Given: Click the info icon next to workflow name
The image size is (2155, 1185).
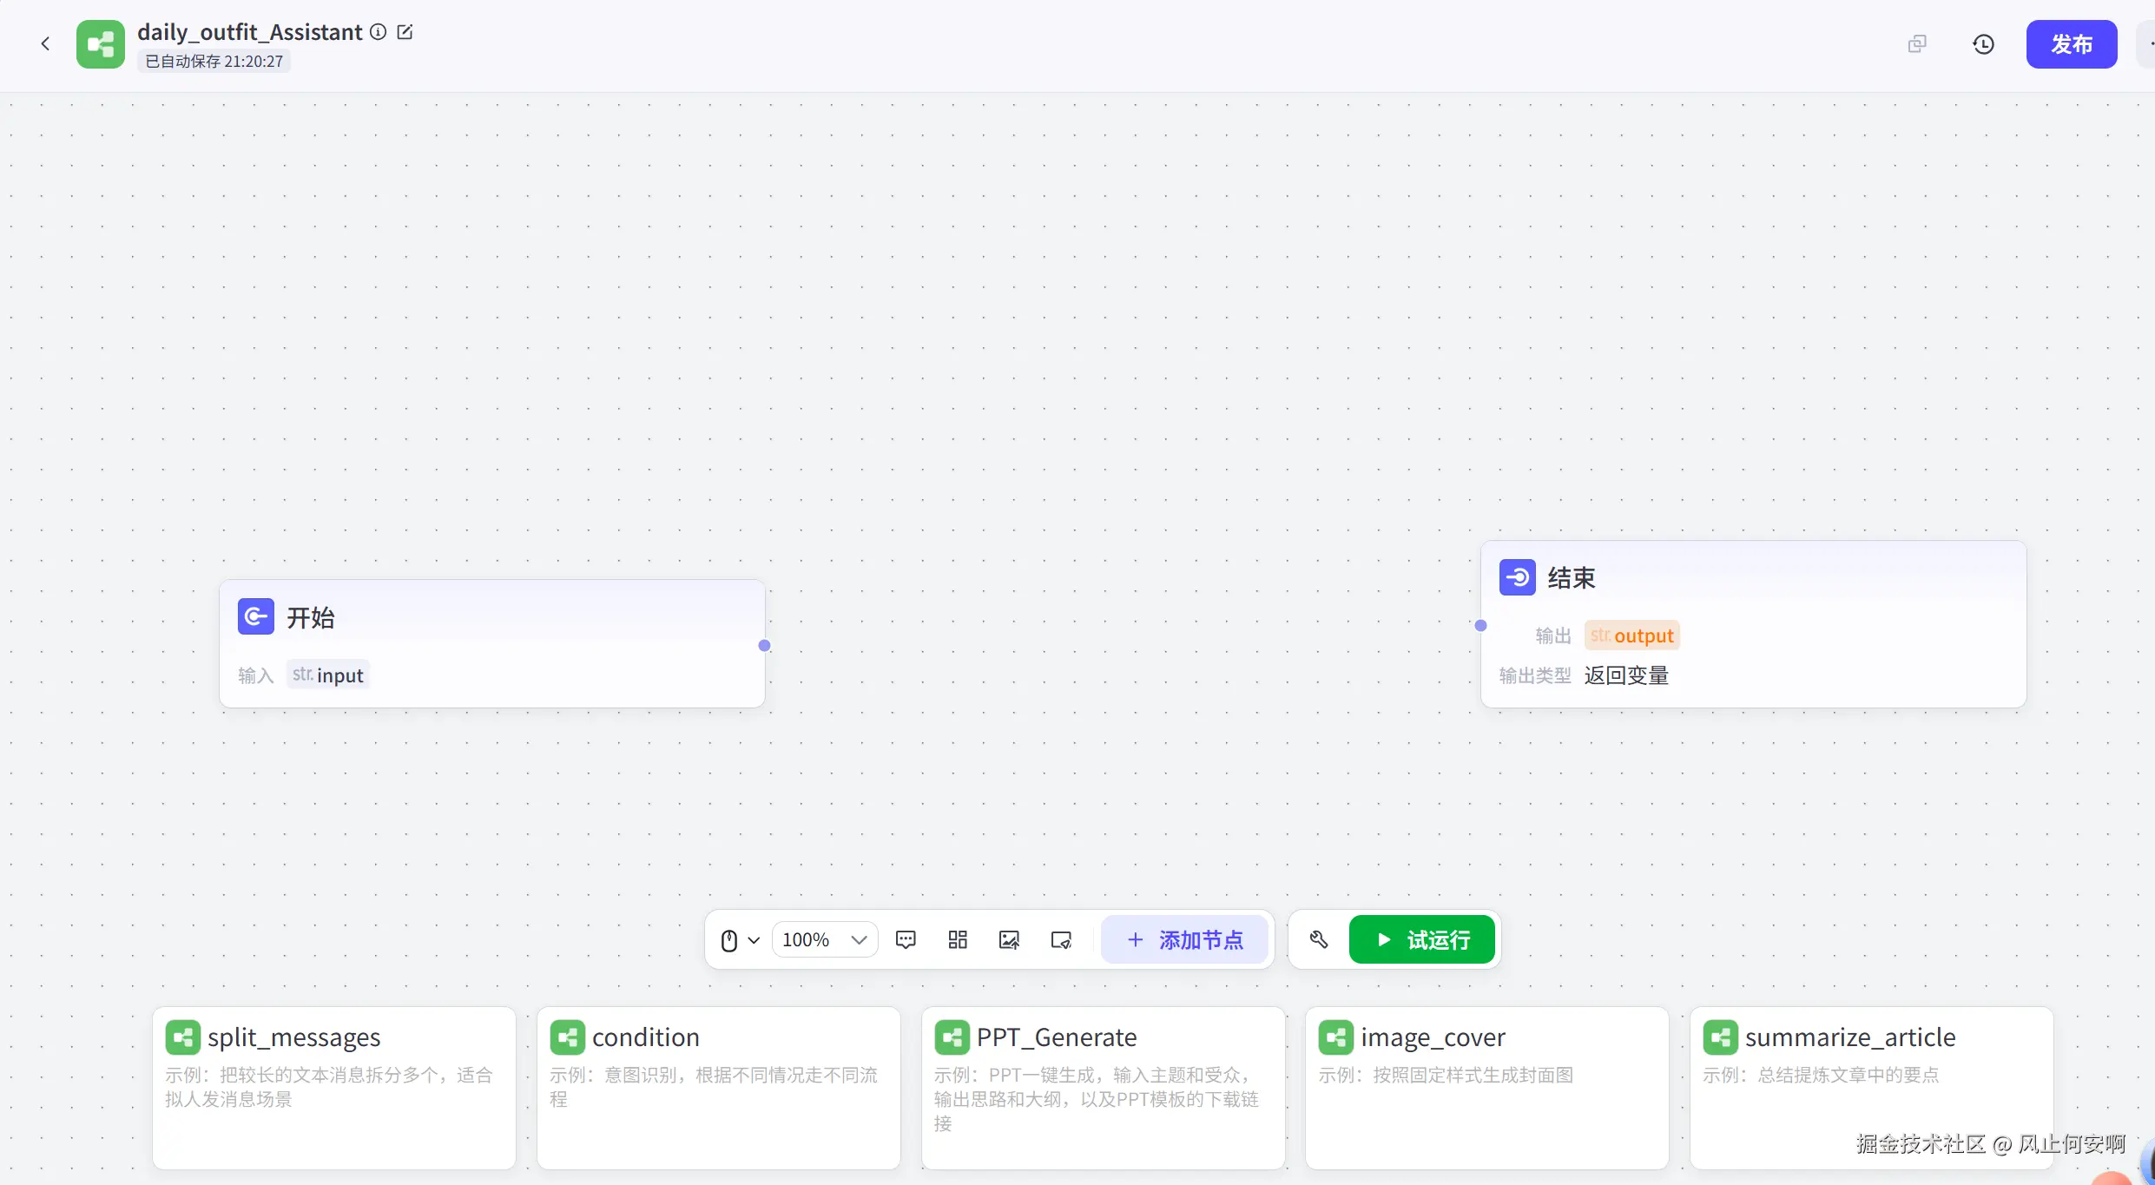Looking at the screenshot, I should pyautogui.click(x=378, y=32).
